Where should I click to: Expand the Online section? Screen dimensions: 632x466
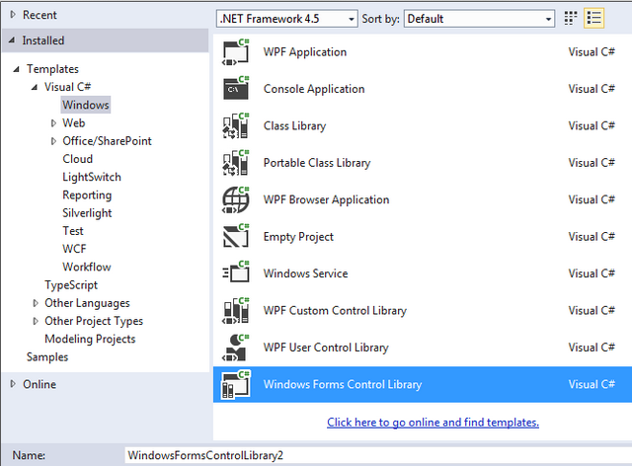[13, 384]
